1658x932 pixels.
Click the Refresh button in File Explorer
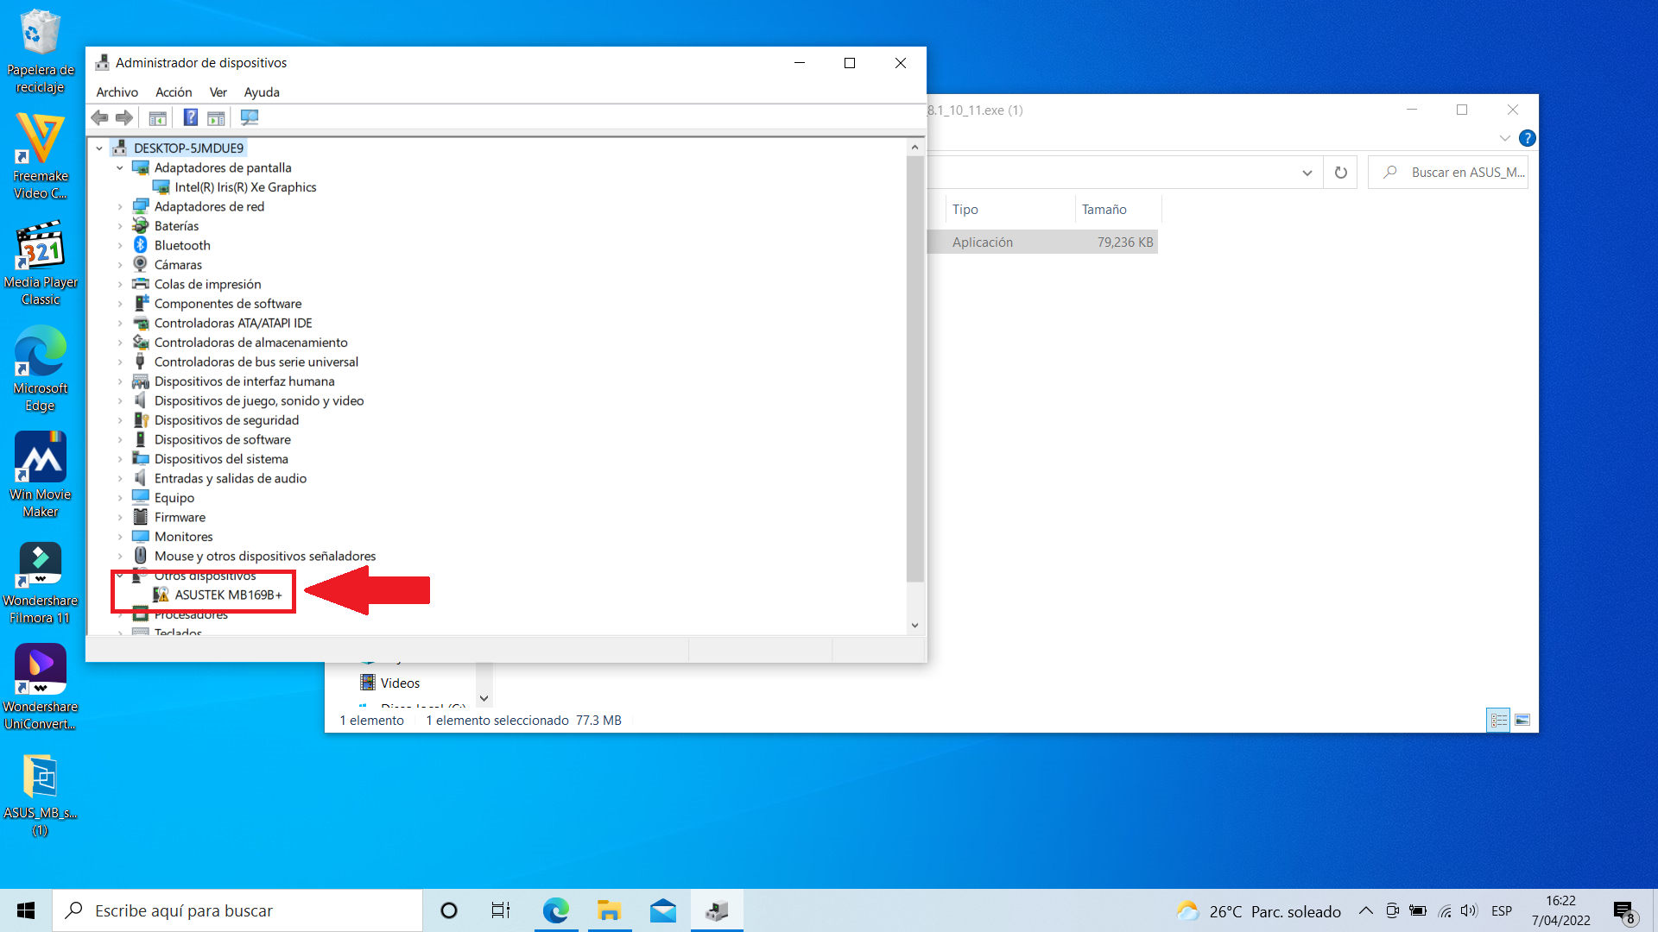(x=1340, y=173)
